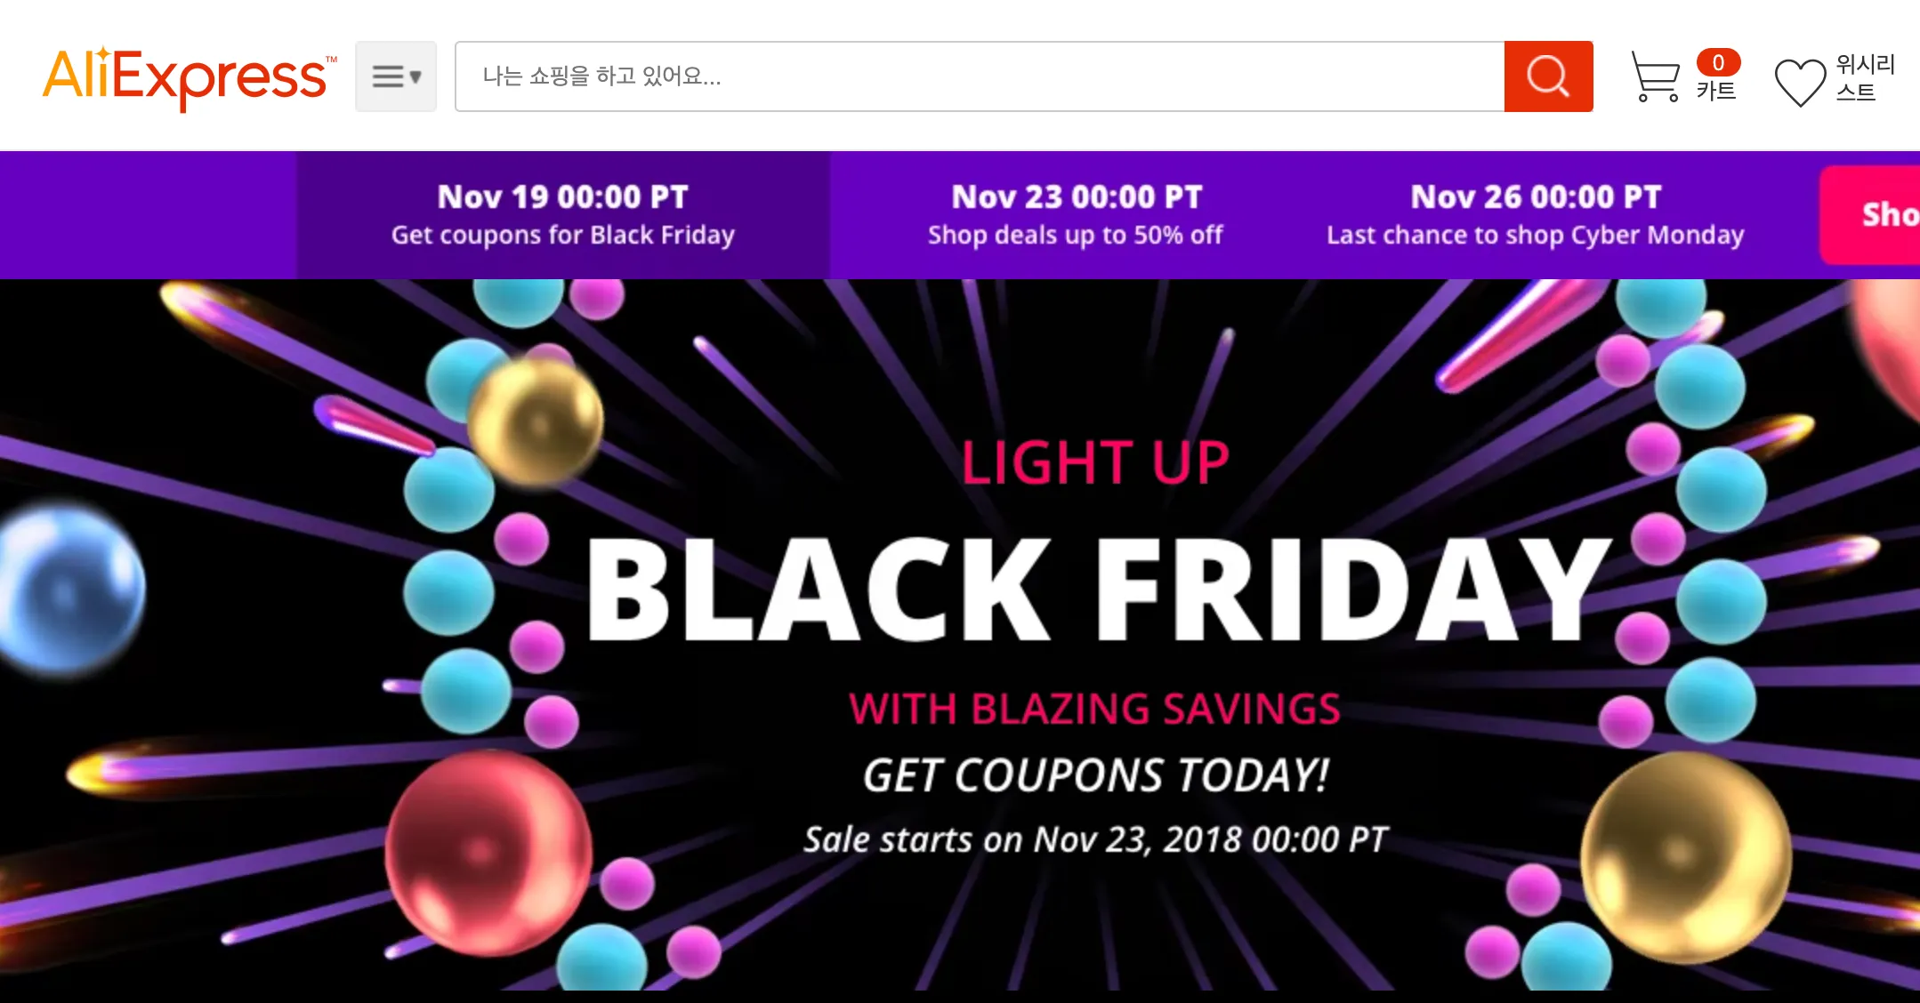The height and width of the screenshot is (1003, 1920).
Task: Click the magnifying glass search icon
Action: [x=1548, y=76]
